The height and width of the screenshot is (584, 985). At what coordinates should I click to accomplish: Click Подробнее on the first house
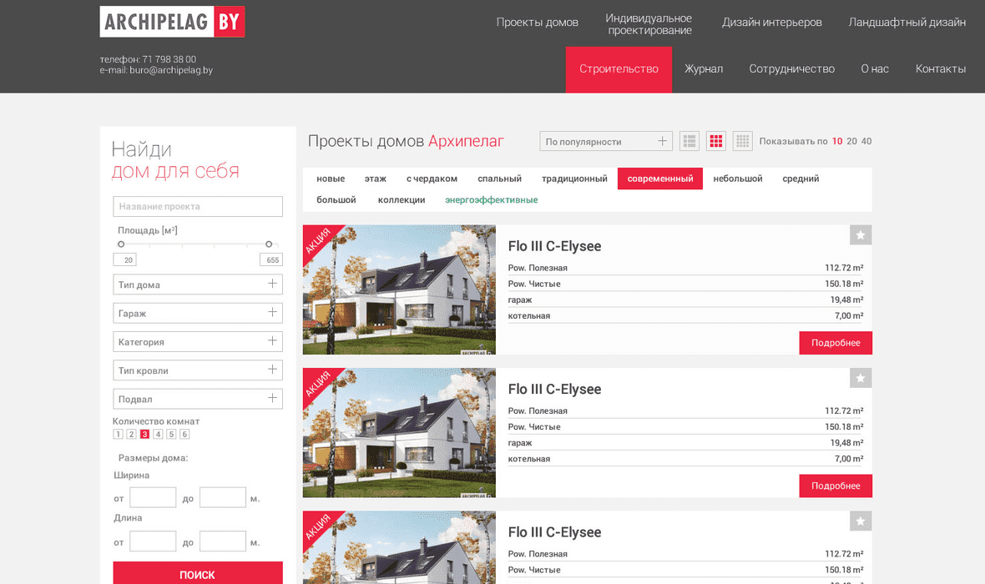[835, 343]
